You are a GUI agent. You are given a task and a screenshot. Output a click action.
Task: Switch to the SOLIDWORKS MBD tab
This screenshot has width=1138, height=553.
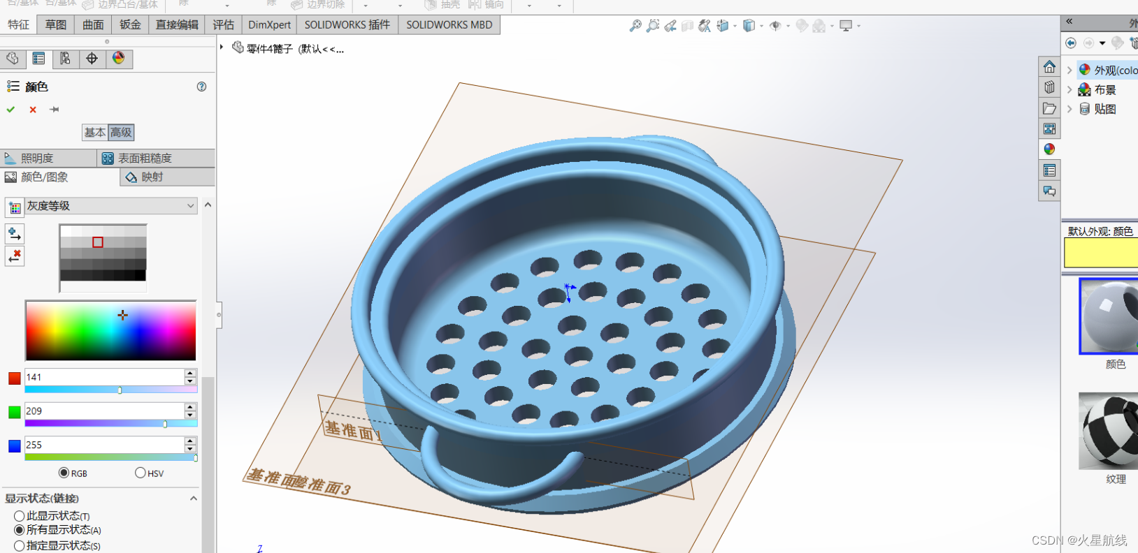[449, 25]
